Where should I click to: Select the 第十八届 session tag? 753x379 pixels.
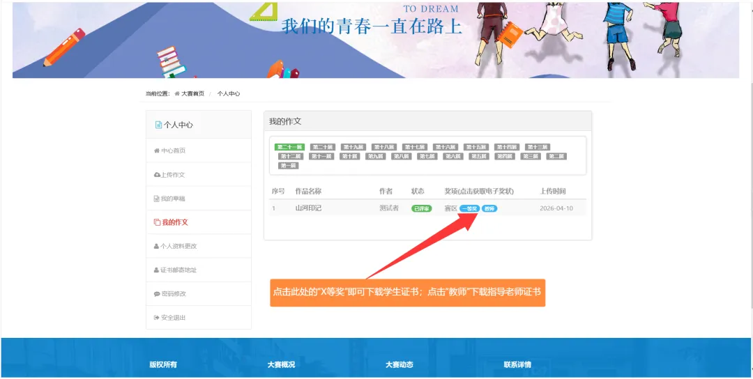[383, 147]
